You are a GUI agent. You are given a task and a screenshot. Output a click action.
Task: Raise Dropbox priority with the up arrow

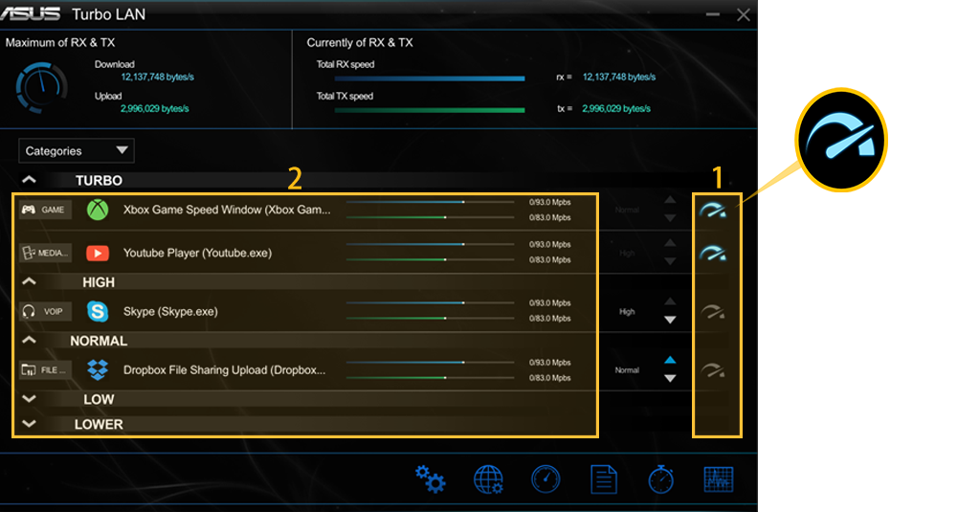[x=670, y=361]
